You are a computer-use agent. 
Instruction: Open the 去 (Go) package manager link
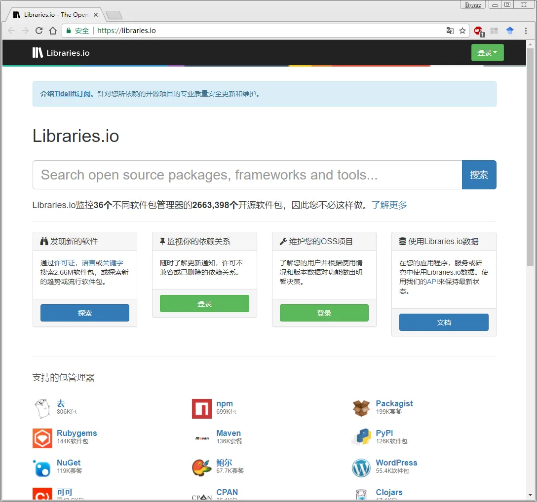coord(61,403)
